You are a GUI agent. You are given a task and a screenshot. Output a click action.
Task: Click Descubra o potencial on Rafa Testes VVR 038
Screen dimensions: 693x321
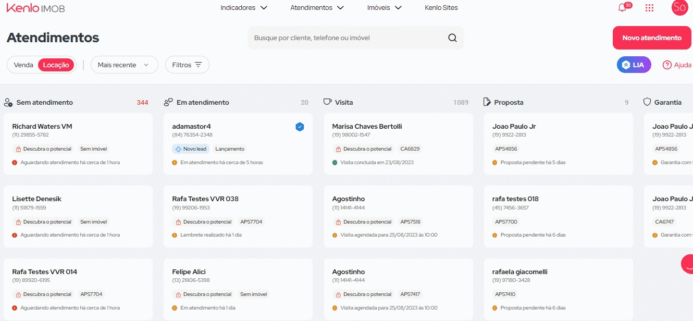pyautogui.click(x=204, y=222)
